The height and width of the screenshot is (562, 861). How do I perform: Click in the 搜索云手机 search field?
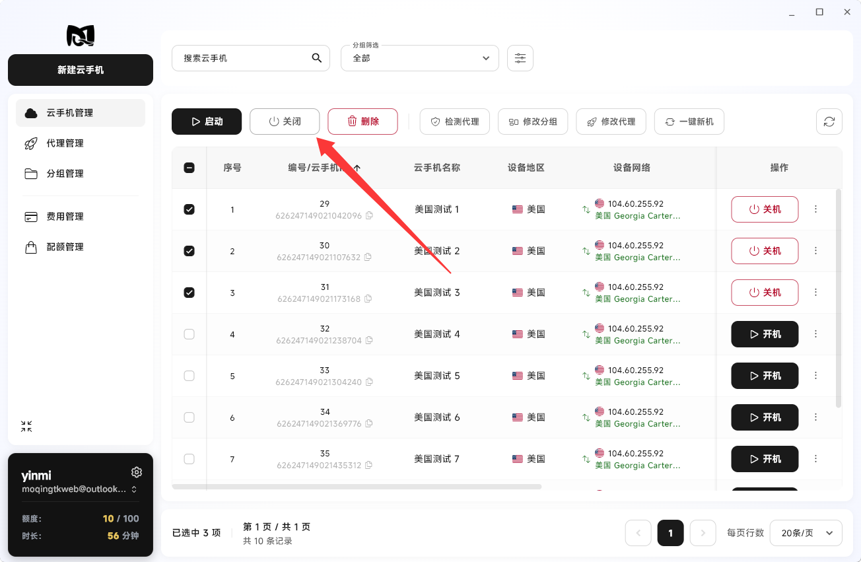coord(251,58)
